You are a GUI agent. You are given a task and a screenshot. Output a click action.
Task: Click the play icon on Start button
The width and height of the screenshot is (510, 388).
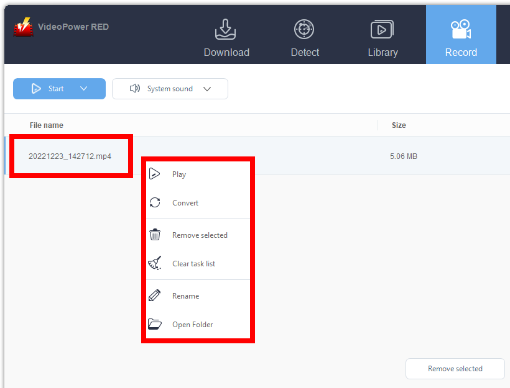36,88
